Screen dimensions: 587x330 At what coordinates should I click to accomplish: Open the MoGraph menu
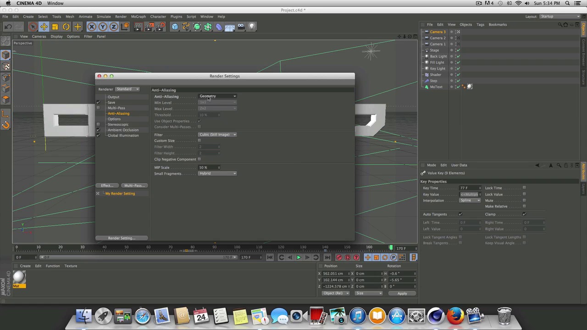138,16
